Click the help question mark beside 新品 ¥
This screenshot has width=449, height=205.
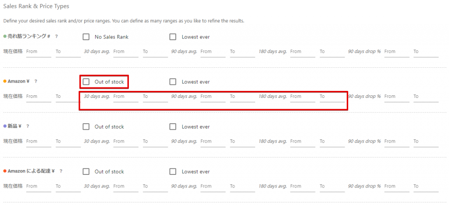[28, 126]
